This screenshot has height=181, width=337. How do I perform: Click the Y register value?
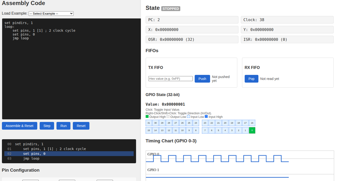(287, 29)
